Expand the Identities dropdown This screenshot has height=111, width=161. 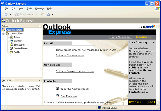144,37
